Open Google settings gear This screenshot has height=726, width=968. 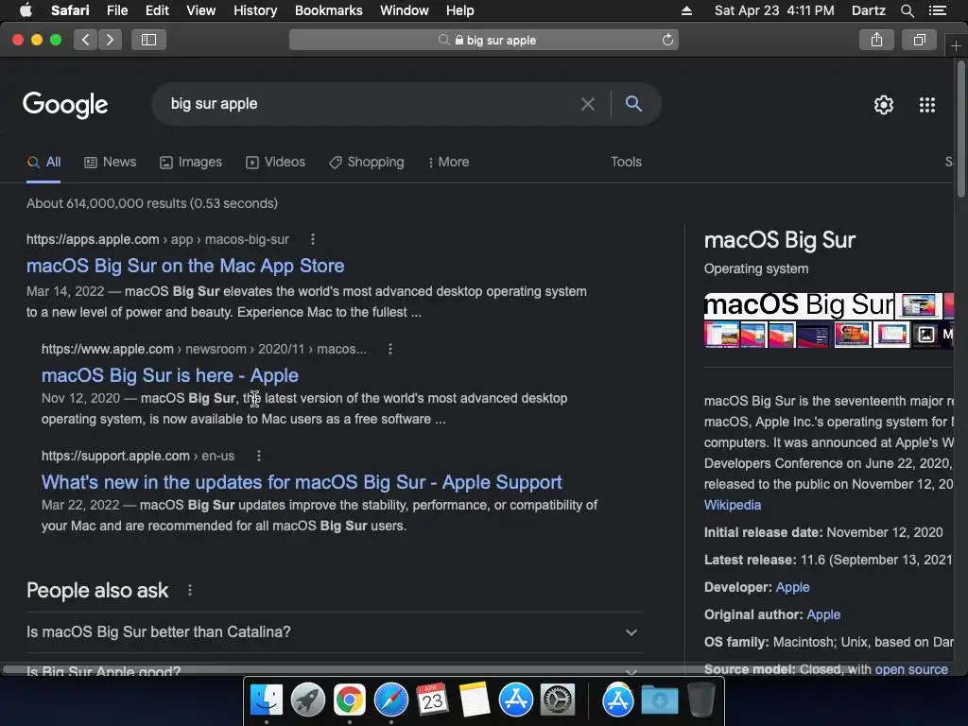point(884,105)
